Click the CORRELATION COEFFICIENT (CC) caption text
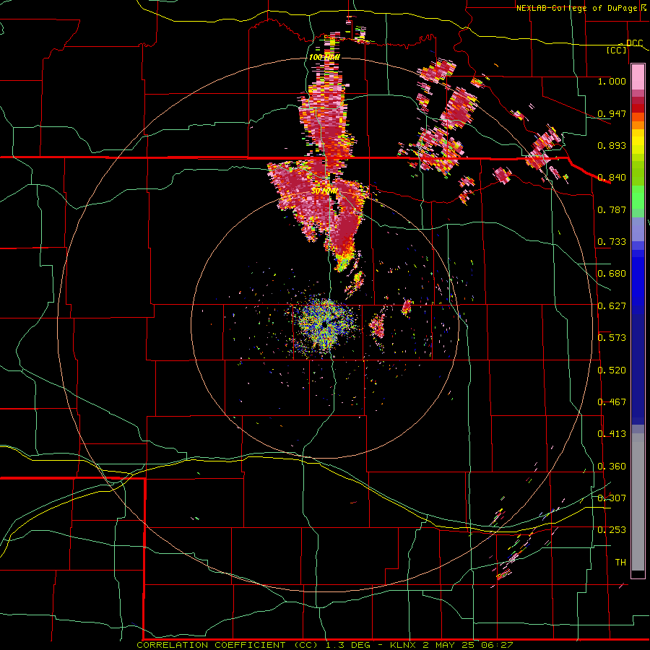This screenshot has width=650, height=650. pos(227,645)
